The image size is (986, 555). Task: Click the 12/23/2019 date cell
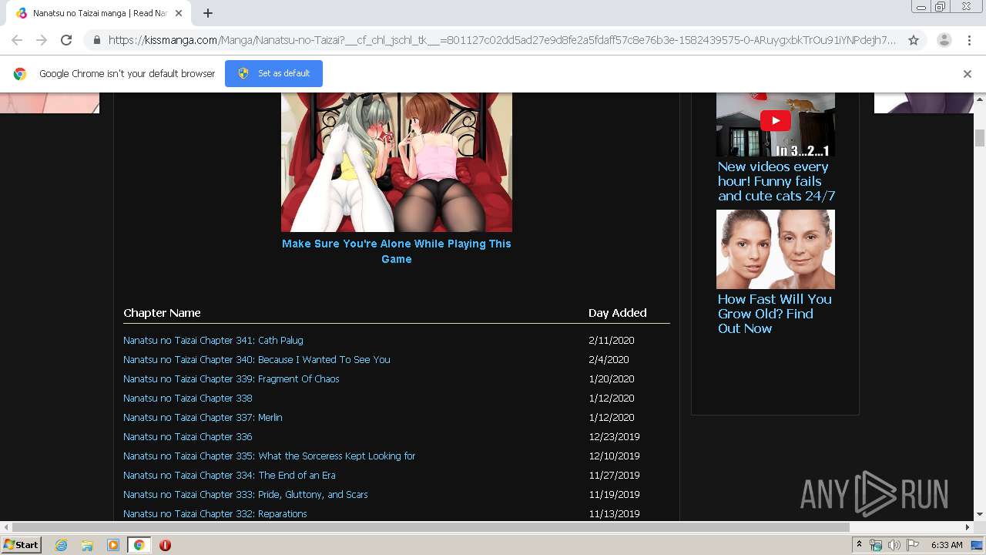614,436
